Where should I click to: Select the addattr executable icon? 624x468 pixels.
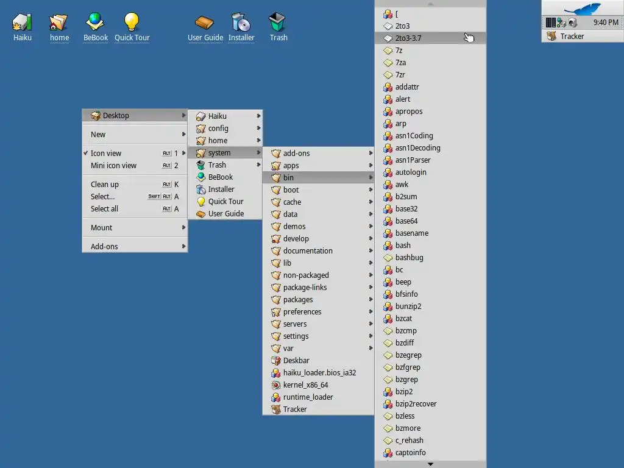388,87
